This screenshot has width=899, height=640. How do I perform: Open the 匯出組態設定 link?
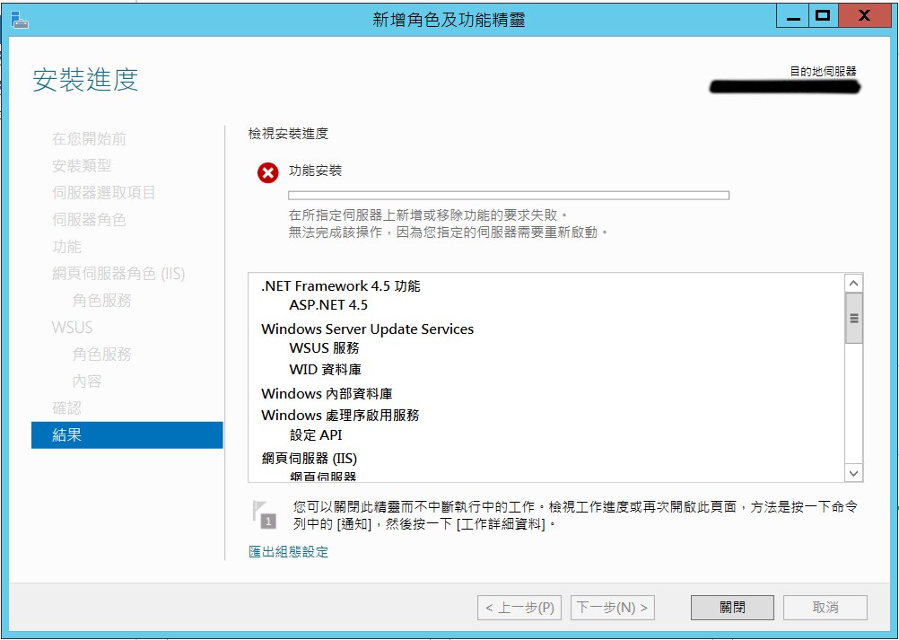[x=288, y=552]
